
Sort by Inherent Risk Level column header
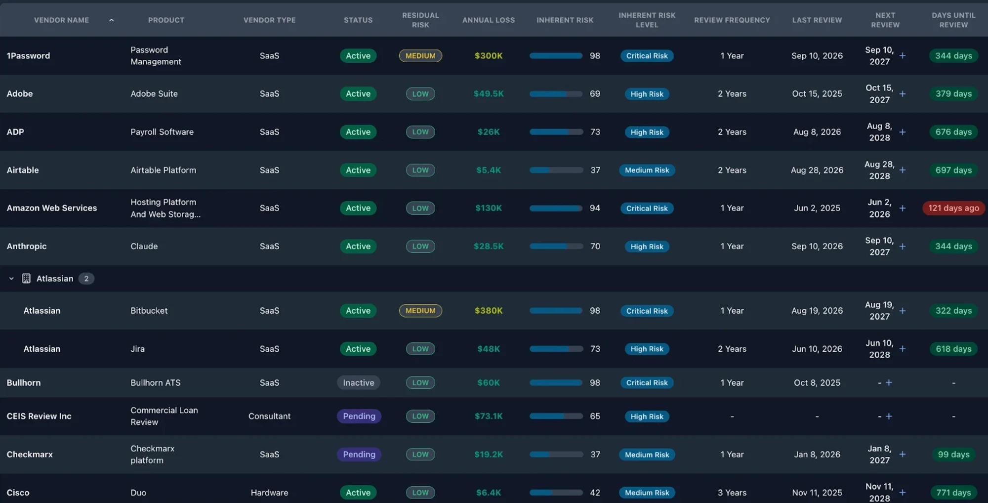(647, 20)
